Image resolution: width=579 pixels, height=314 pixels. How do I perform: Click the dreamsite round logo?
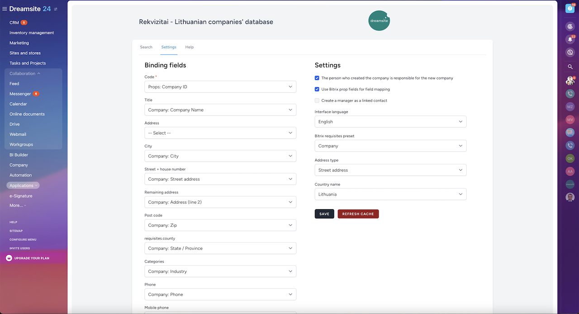pos(379,21)
